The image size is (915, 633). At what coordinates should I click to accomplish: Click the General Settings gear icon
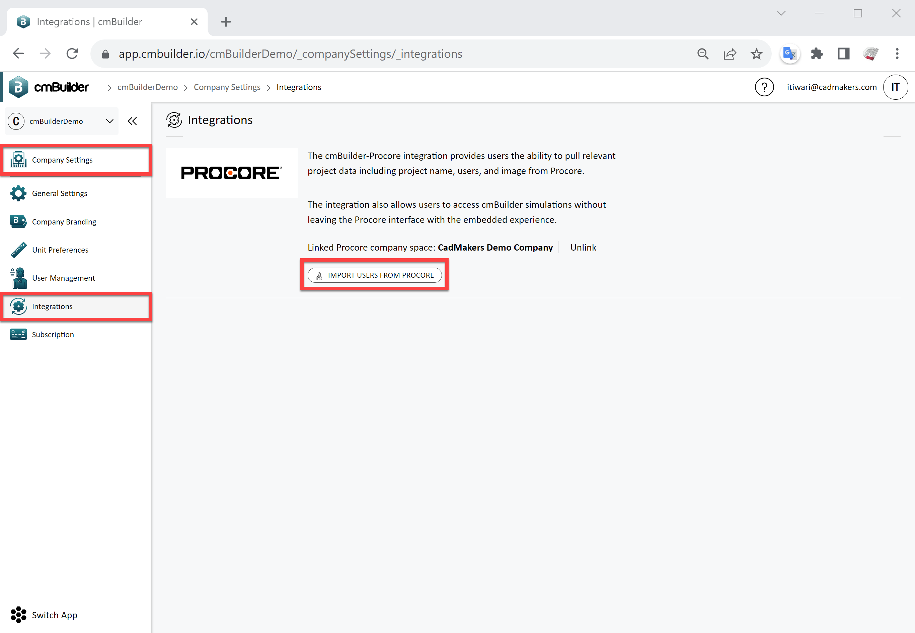pos(18,193)
